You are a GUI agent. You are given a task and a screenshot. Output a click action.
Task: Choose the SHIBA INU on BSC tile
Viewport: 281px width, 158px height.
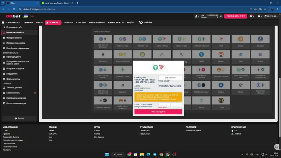point(221,72)
